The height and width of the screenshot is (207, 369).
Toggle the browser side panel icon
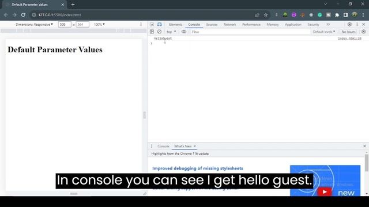pos(345,15)
